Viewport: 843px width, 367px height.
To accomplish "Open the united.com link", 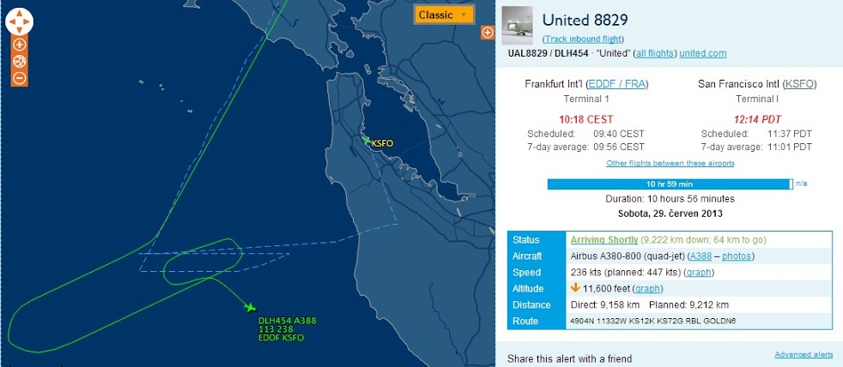I will 702,53.
